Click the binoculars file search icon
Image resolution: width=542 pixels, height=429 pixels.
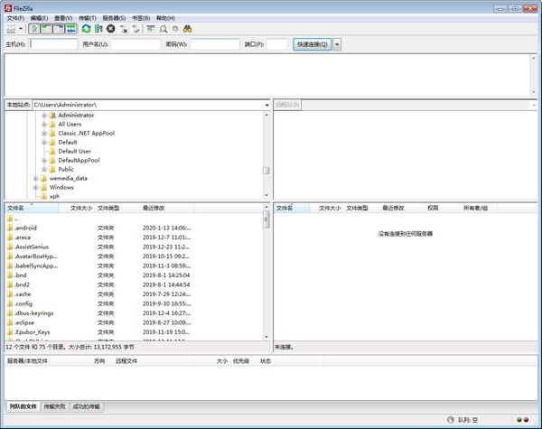(188, 29)
